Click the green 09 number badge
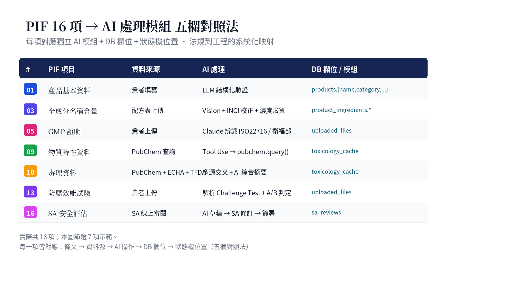Viewport: 514px width, 289px height. tap(30, 151)
